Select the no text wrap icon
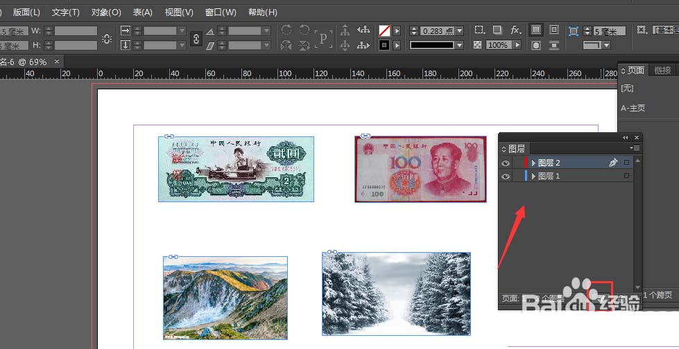The image size is (679, 349). pos(536,30)
